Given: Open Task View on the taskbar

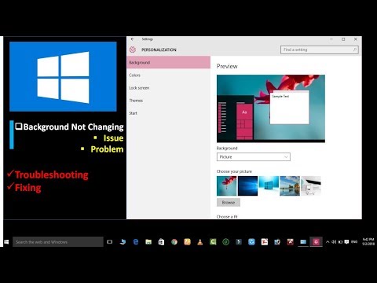Looking at the screenshot, I should coord(110,242).
